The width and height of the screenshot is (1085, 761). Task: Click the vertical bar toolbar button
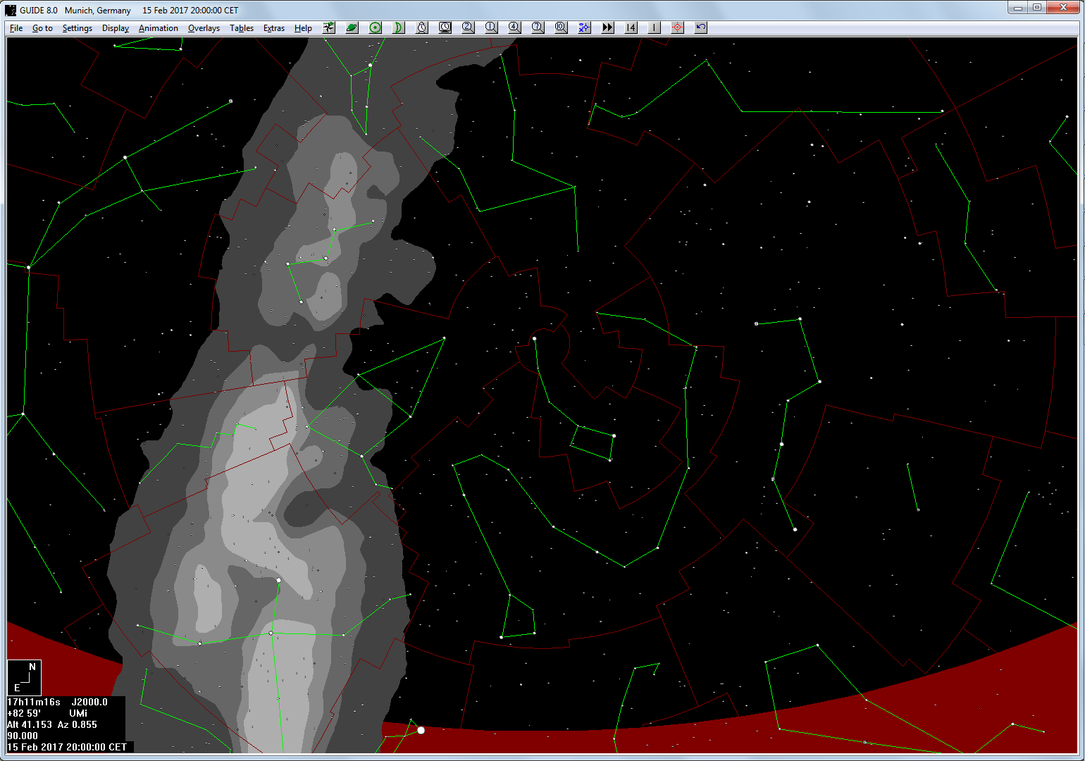(655, 27)
